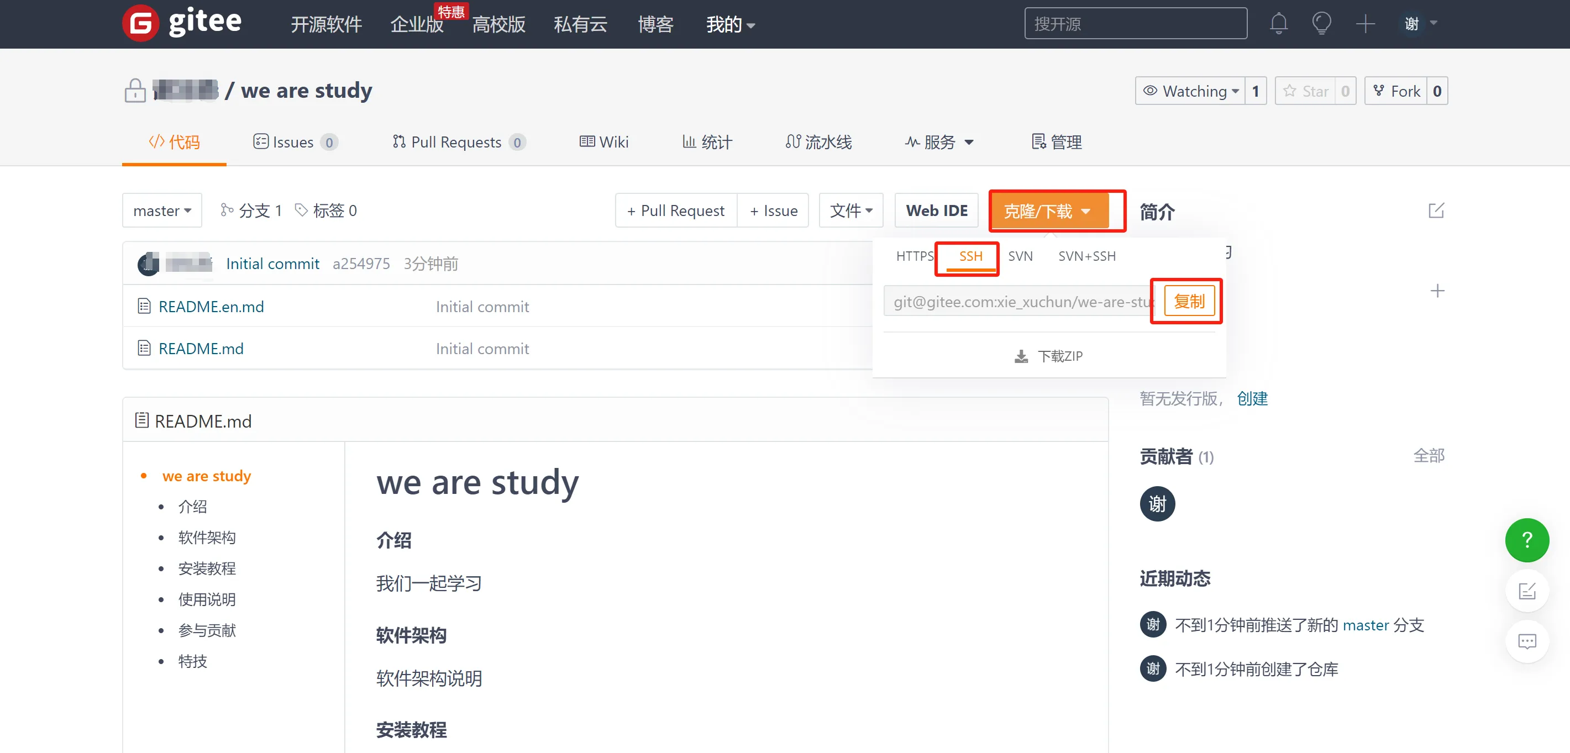Open the Wiki tab
The width and height of the screenshot is (1570, 753).
pyautogui.click(x=604, y=142)
